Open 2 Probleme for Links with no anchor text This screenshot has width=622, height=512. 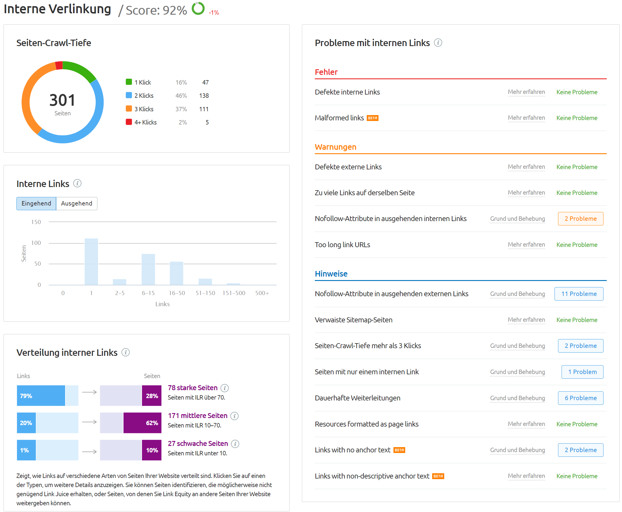click(580, 450)
